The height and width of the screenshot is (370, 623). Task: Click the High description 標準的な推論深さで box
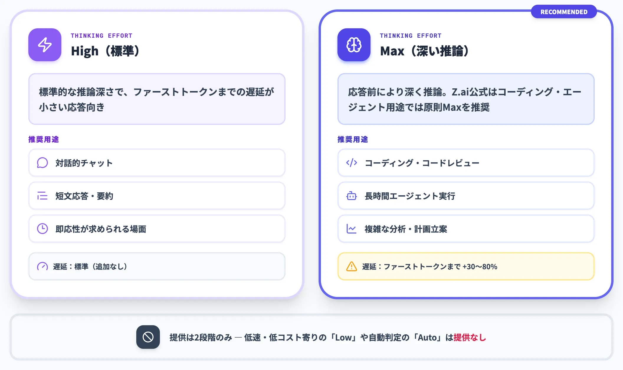(157, 99)
